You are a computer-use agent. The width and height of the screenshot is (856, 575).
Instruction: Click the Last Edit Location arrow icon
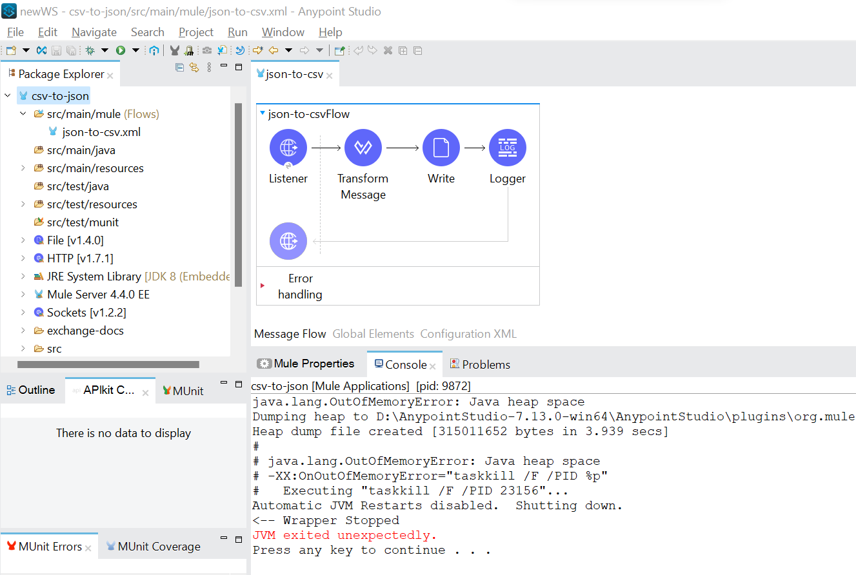(257, 50)
